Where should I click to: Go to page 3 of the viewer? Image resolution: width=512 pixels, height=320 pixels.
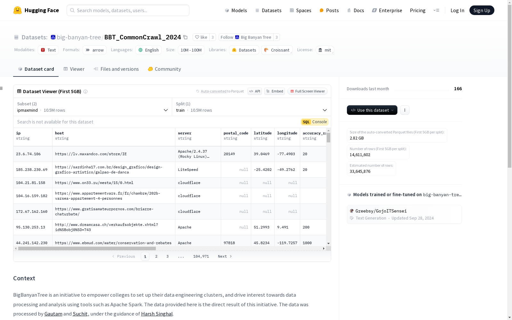167,256
